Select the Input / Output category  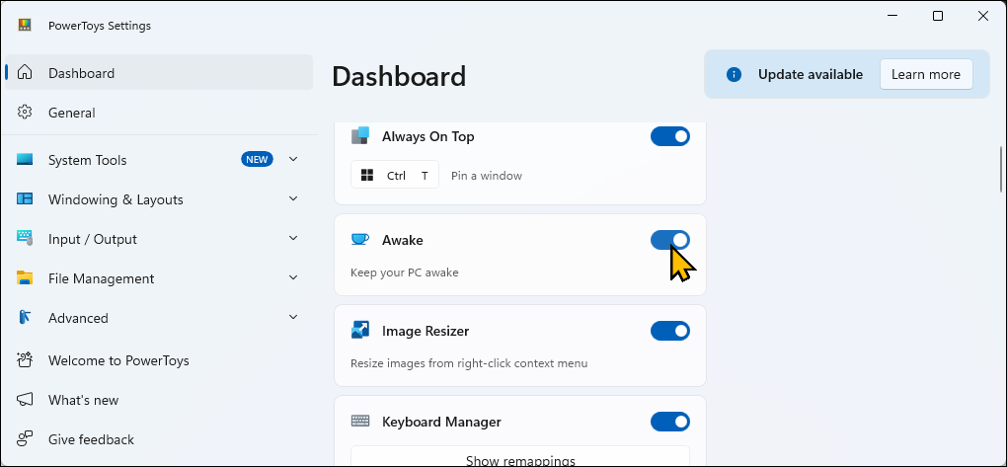pyautogui.click(x=159, y=239)
